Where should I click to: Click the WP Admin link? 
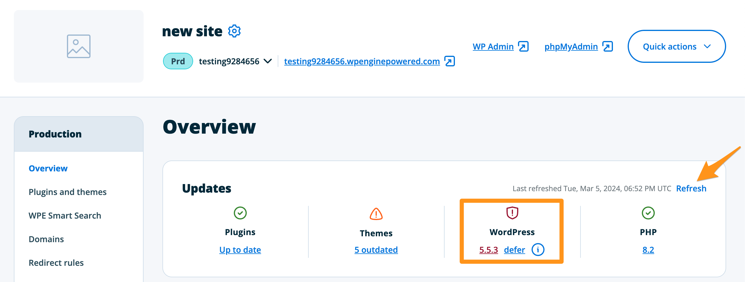click(493, 47)
